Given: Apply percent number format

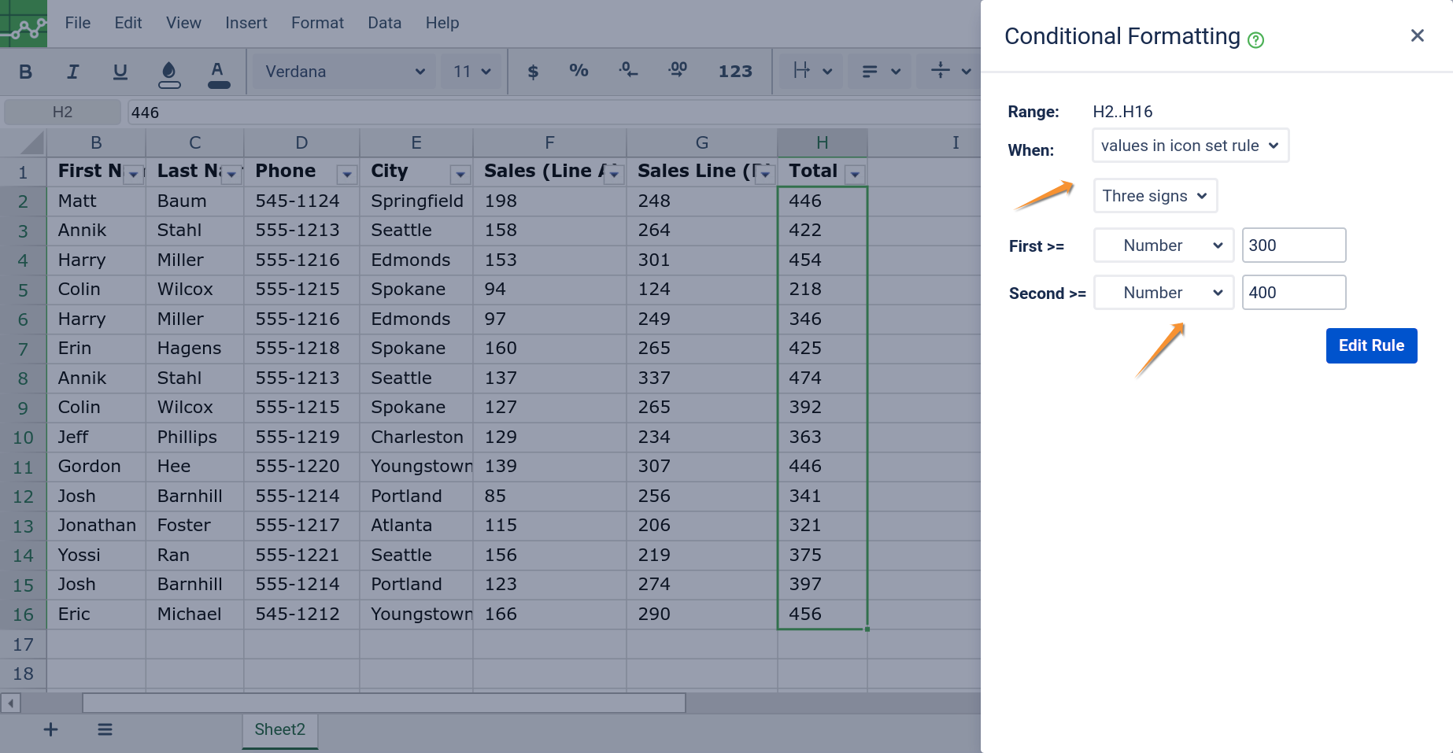Looking at the screenshot, I should [x=579, y=71].
